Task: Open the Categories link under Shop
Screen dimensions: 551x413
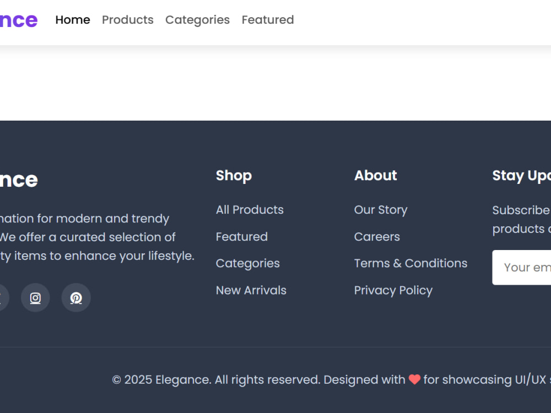Action: point(248,263)
